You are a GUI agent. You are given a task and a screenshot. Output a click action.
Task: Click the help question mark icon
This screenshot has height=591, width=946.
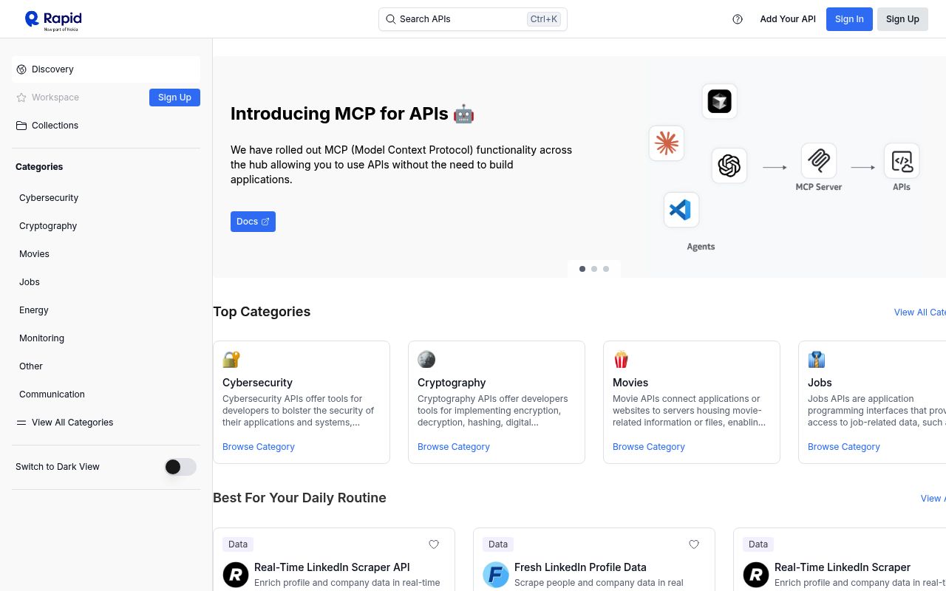tap(738, 19)
